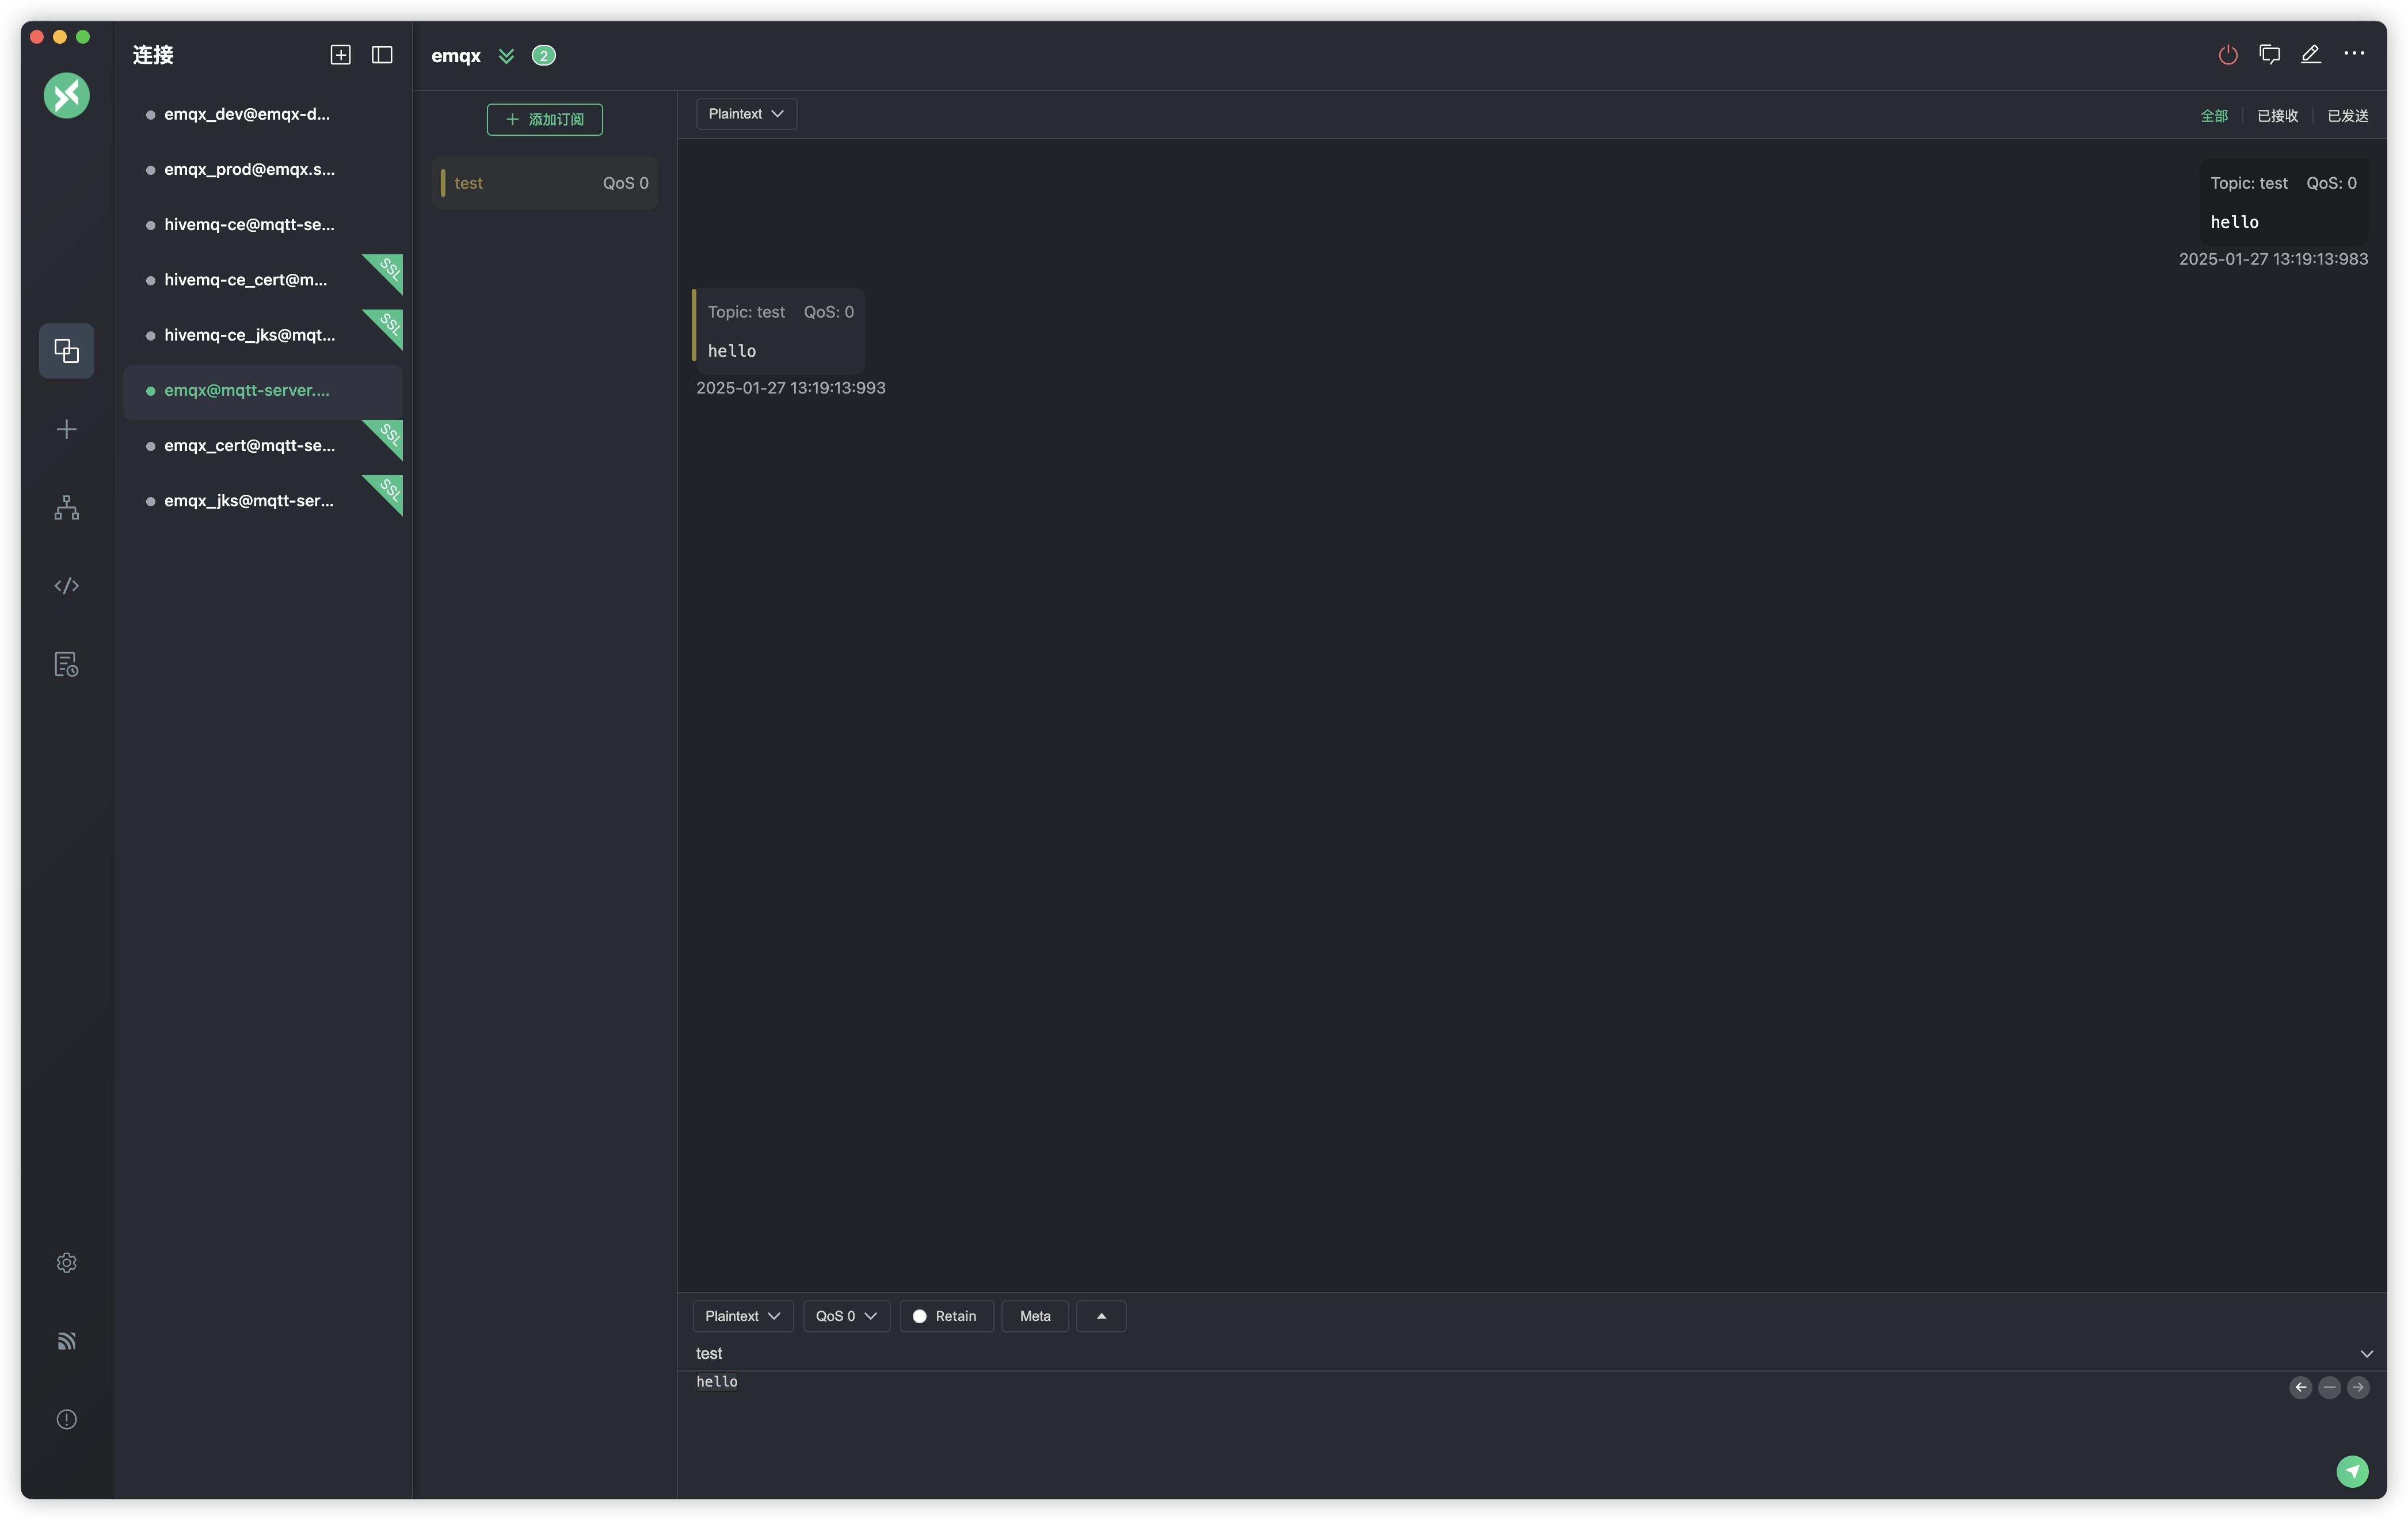Screen dimensions: 2408x1520
Task: Select connection emqx_cert@mqtt-se...
Action: pyautogui.click(x=263, y=446)
